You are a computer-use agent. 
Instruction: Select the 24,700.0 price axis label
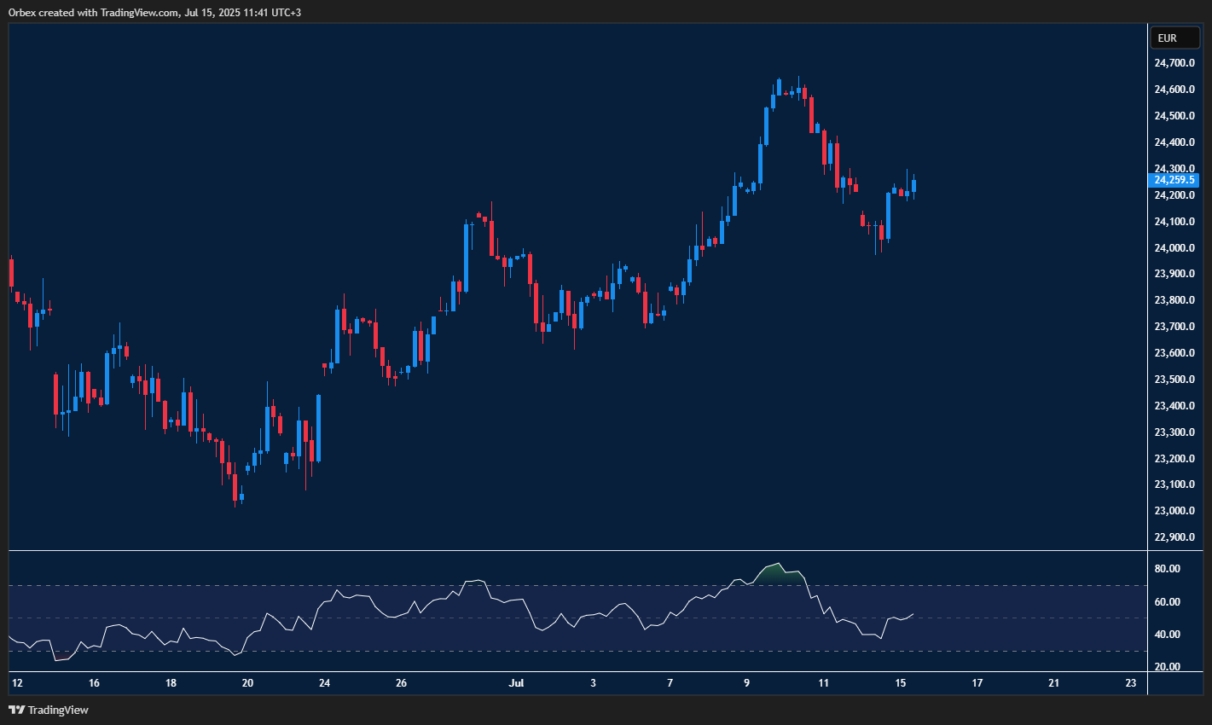click(x=1174, y=63)
